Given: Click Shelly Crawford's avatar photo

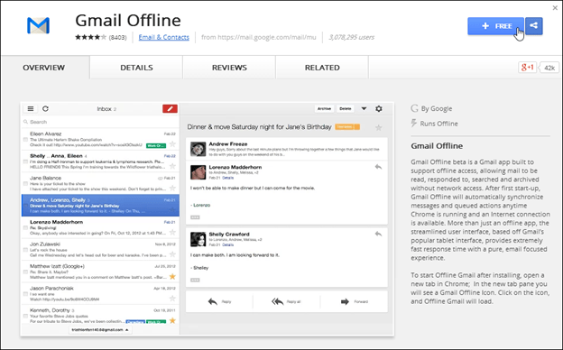Looking at the screenshot, I should [x=198, y=239].
